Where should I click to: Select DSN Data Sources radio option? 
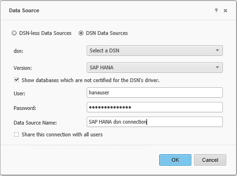pyautogui.click(x=81, y=33)
